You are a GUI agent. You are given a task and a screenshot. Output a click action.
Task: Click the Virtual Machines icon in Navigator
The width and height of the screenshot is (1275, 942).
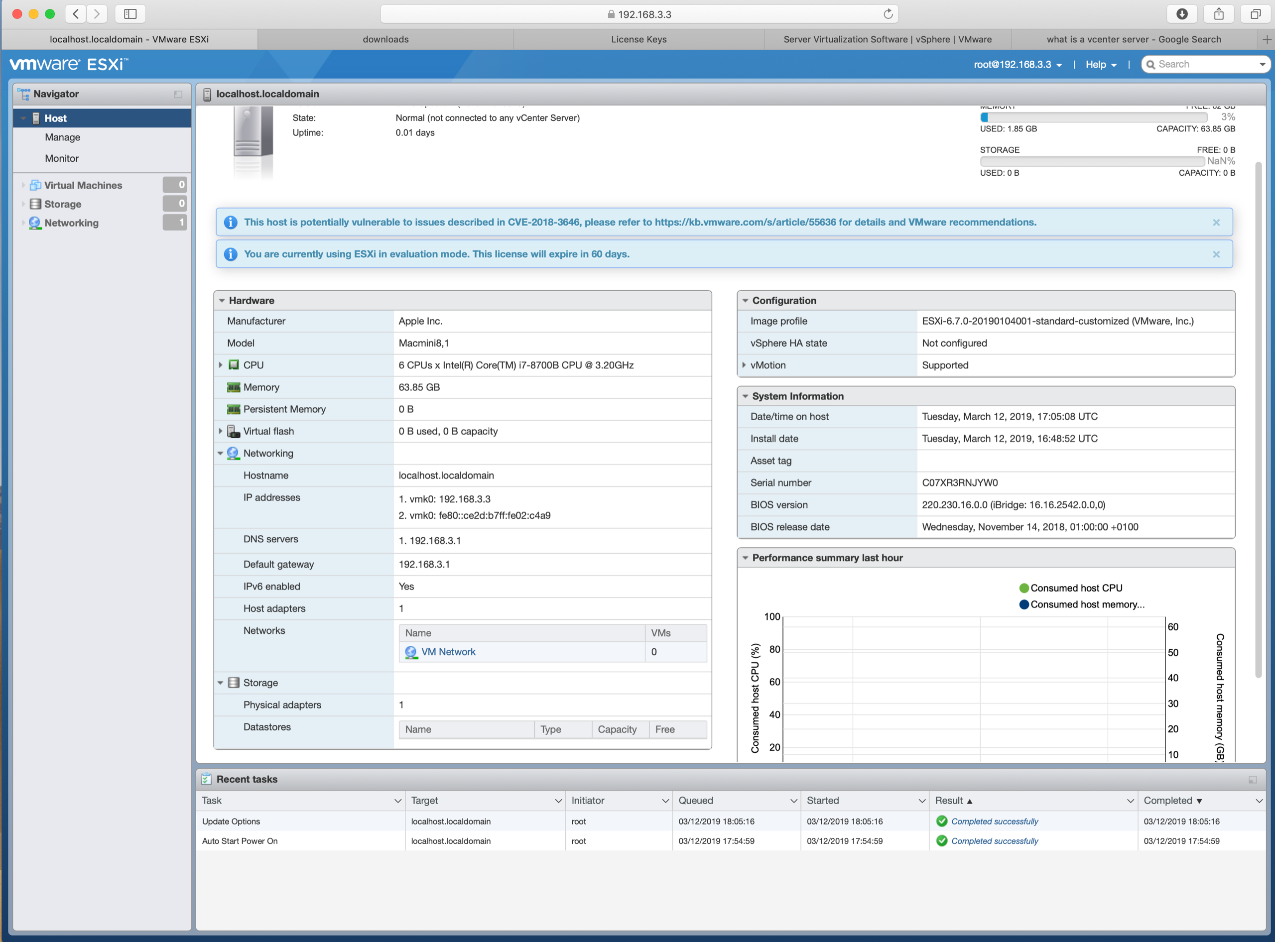[35, 185]
